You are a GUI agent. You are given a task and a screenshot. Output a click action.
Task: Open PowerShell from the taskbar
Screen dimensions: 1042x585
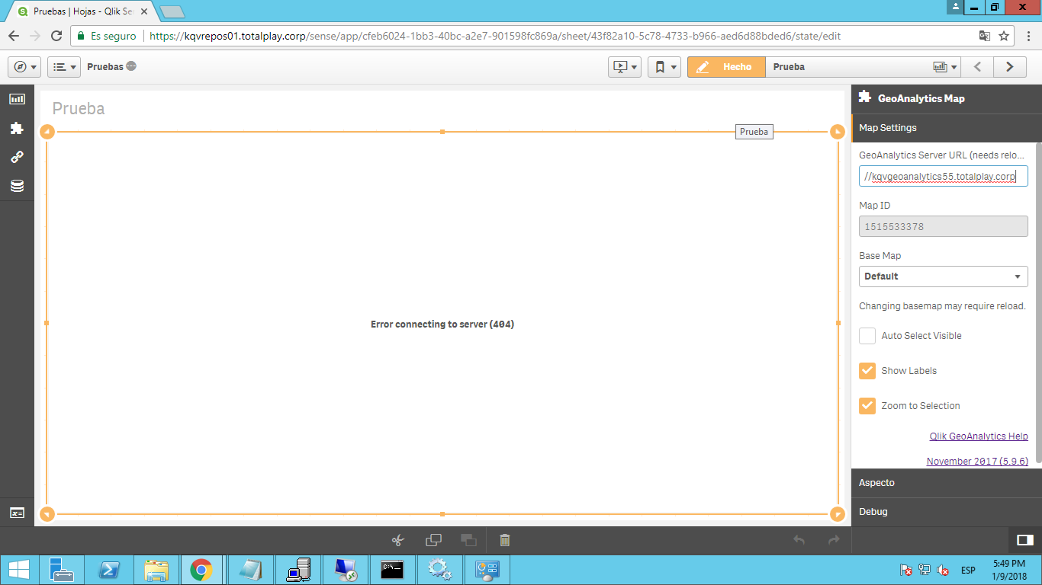(108, 570)
